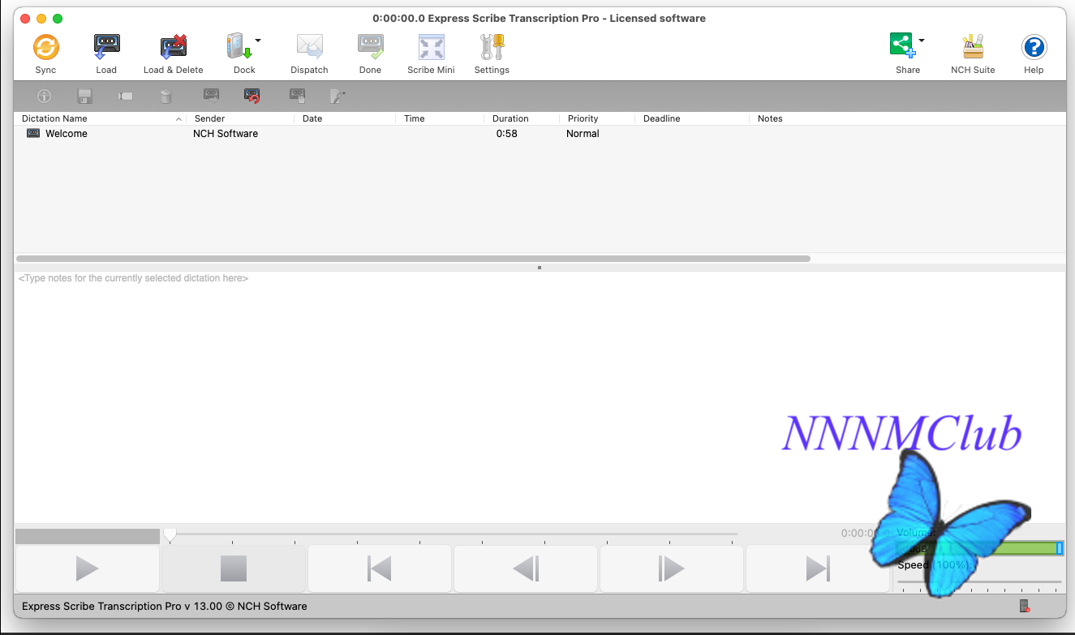The image size is (1075, 635).
Task: Click the Rewind playback button
Action: [526, 568]
